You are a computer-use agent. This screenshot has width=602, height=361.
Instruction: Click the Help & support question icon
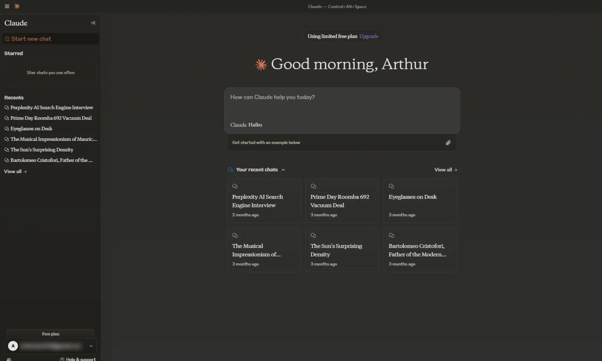click(x=62, y=359)
